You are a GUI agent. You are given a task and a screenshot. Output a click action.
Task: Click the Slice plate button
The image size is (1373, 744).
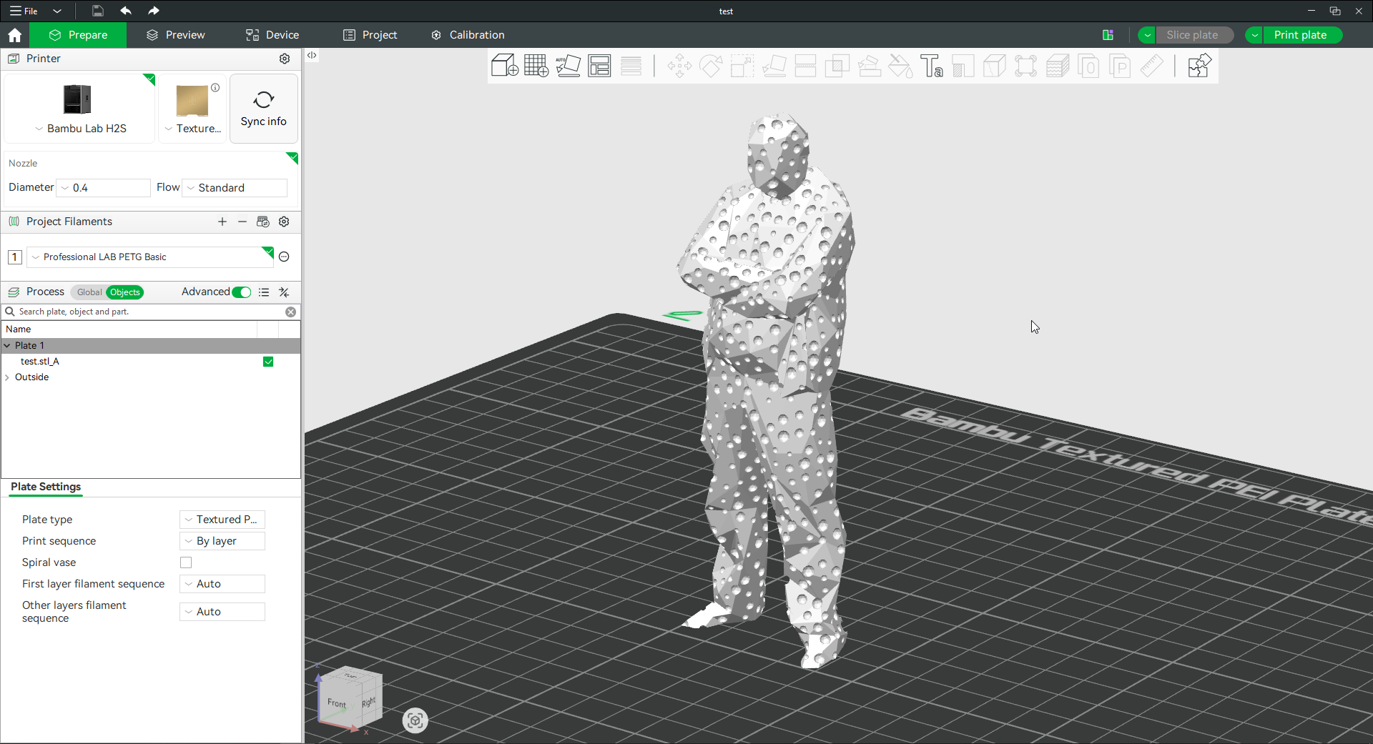click(1193, 35)
